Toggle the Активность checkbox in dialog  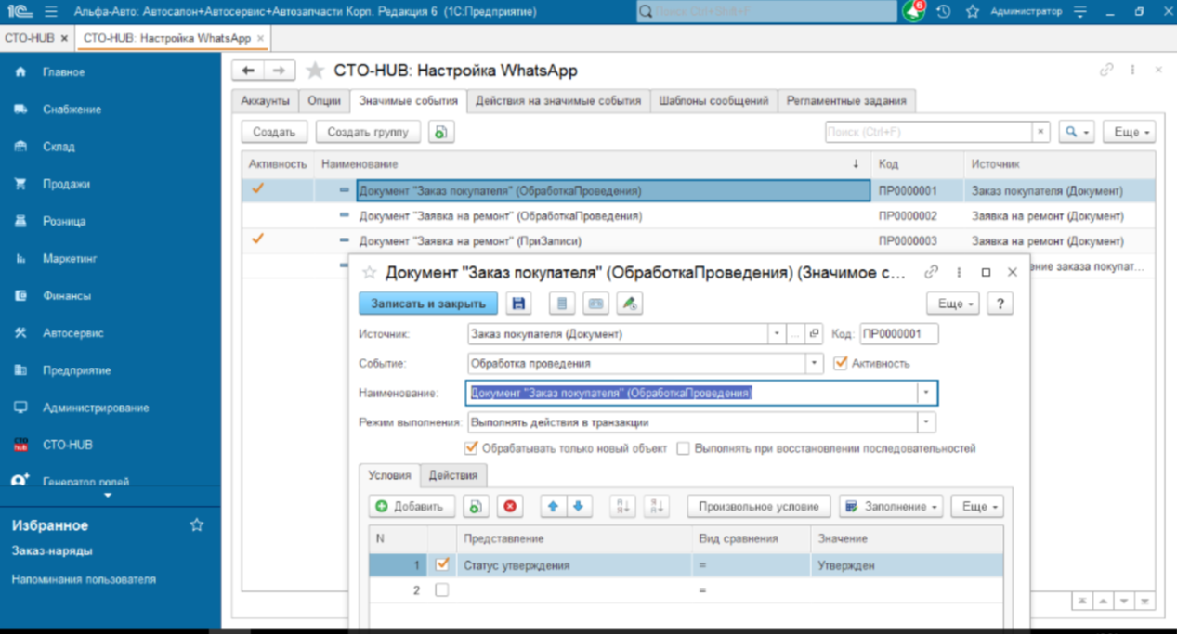841,363
